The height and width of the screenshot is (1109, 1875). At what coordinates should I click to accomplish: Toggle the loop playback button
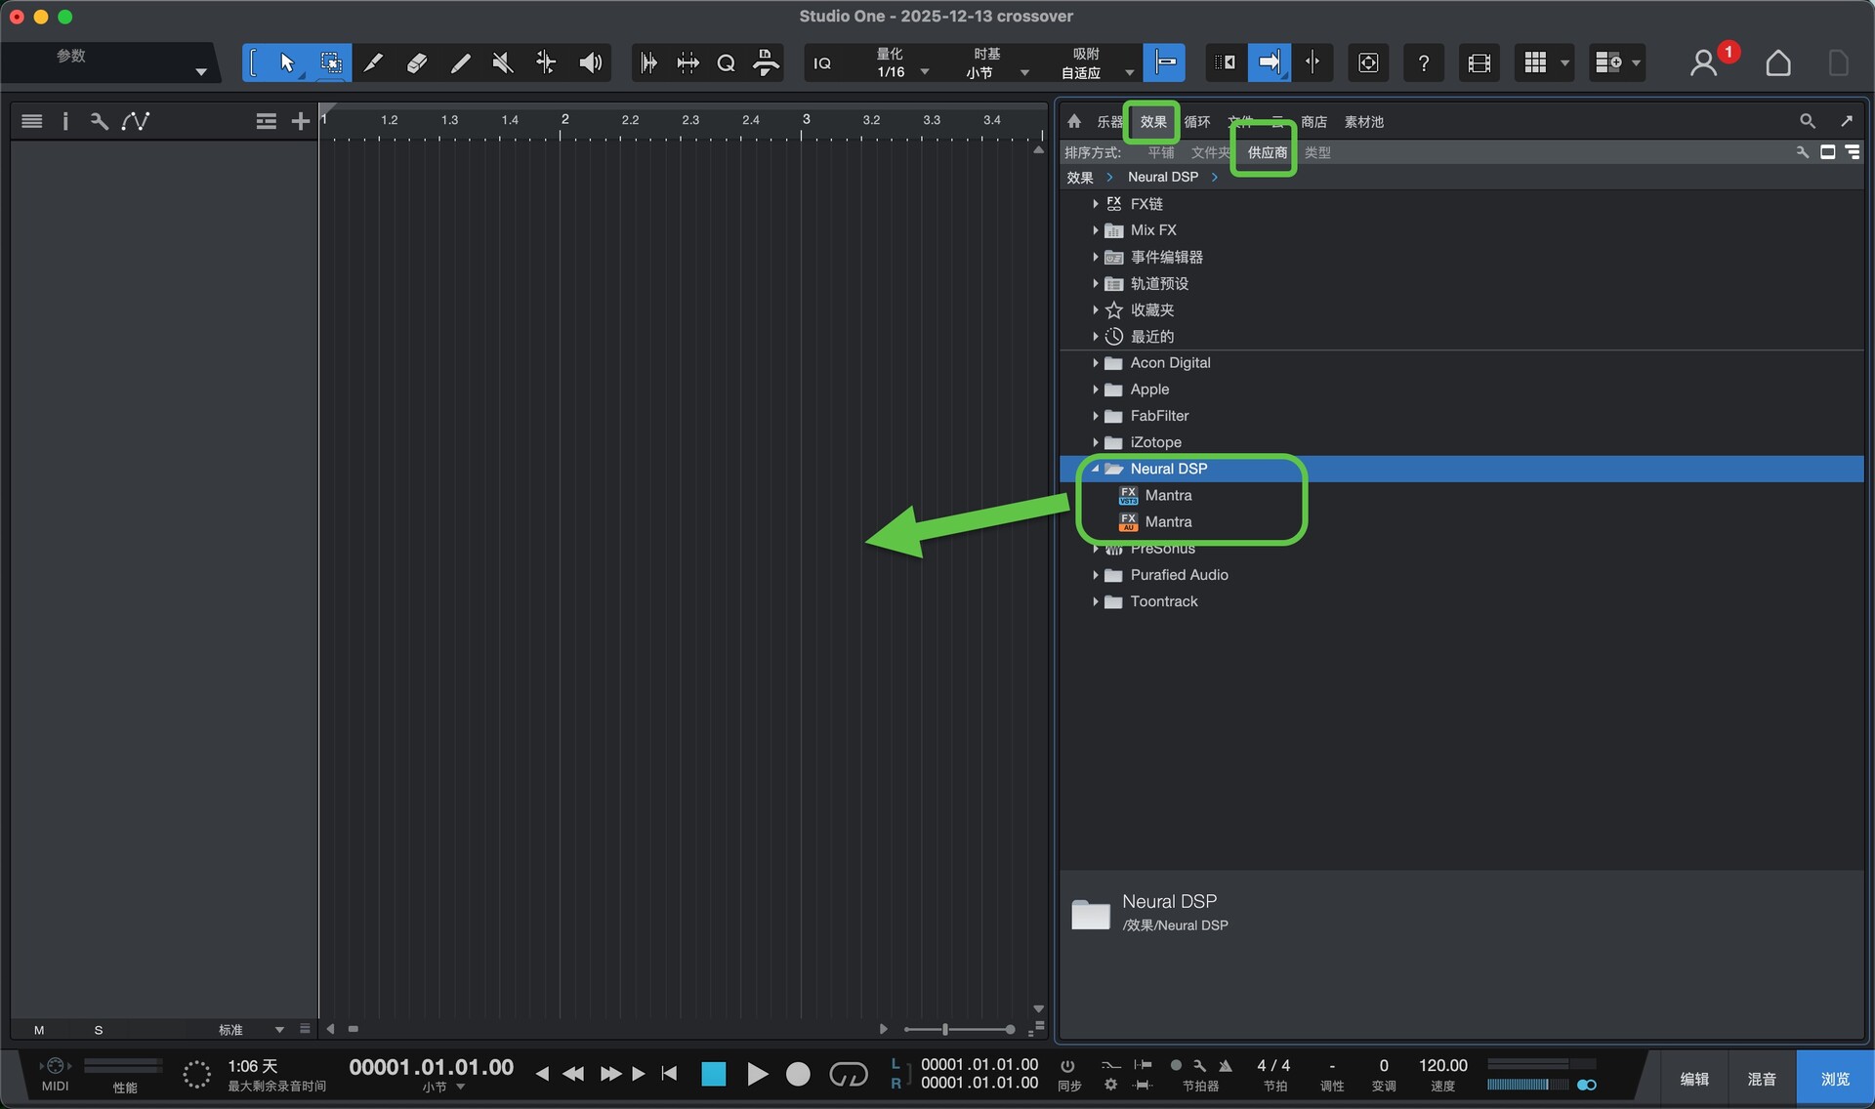pos(848,1074)
